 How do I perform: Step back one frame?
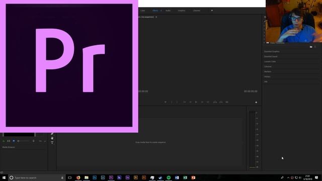click(x=190, y=102)
